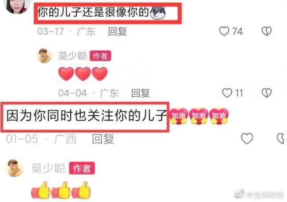The image size is (287, 202).
Task: Select the comment 你的儿子还是很像你的
Action: [x=93, y=12]
